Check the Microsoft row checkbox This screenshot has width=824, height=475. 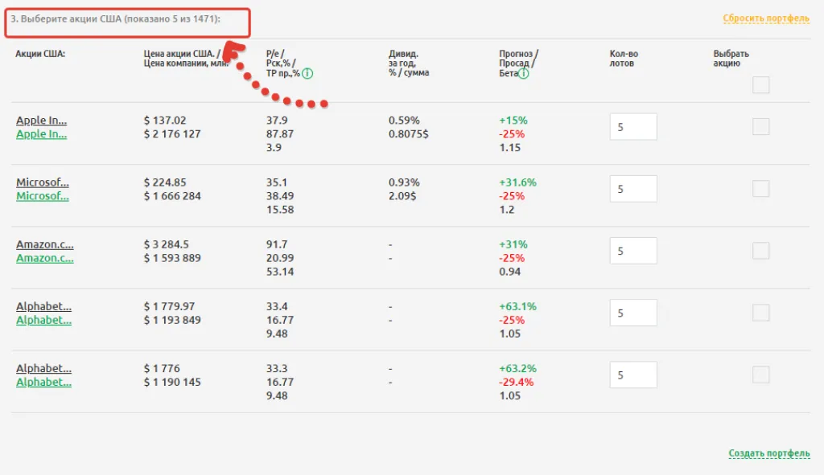point(760,189)
